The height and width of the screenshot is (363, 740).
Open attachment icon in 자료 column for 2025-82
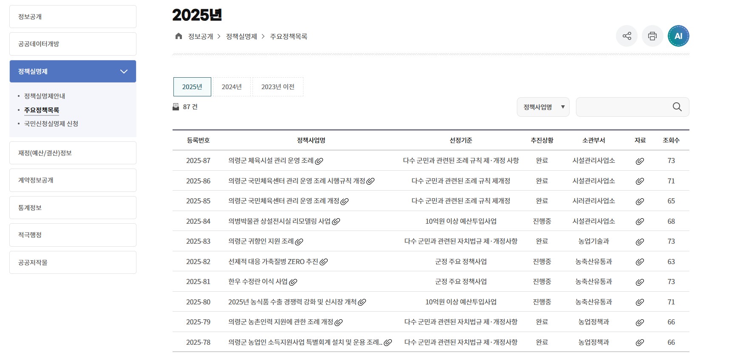point(640,262)
